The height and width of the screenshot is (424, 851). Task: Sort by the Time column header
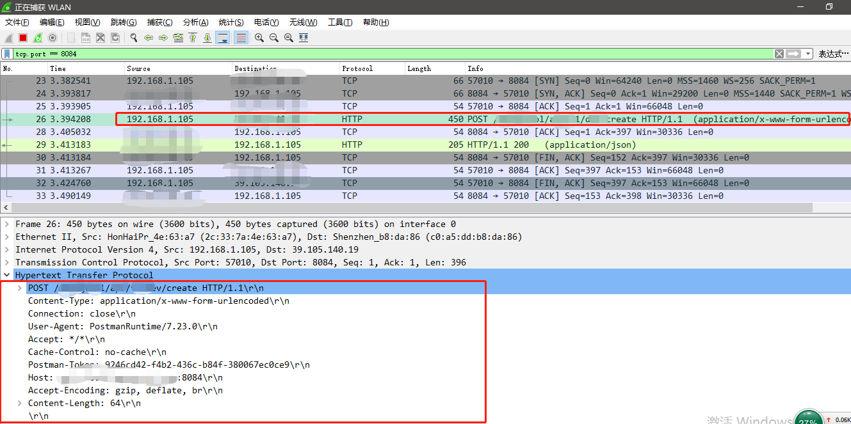click(86, 68)
